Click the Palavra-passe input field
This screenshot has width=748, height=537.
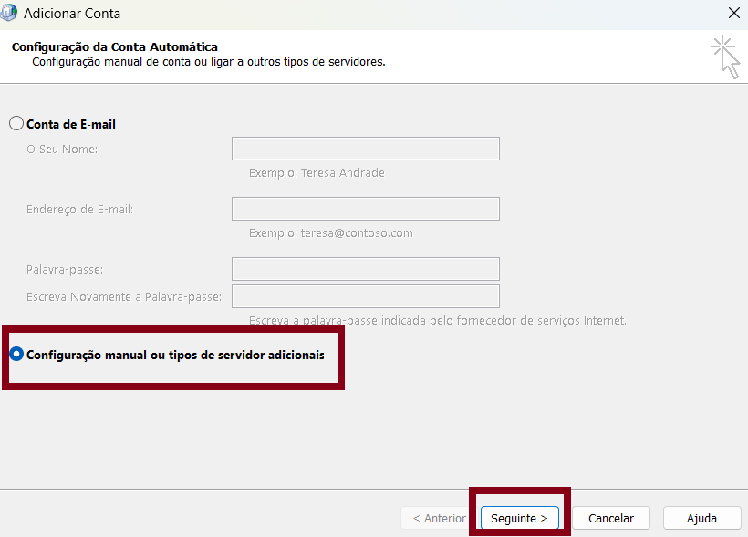(365, 269)
